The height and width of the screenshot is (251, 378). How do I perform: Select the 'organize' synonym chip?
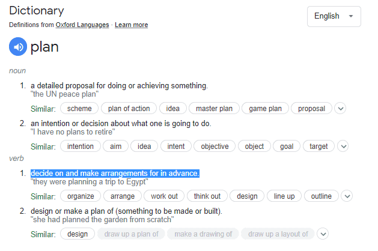[80, 196]
